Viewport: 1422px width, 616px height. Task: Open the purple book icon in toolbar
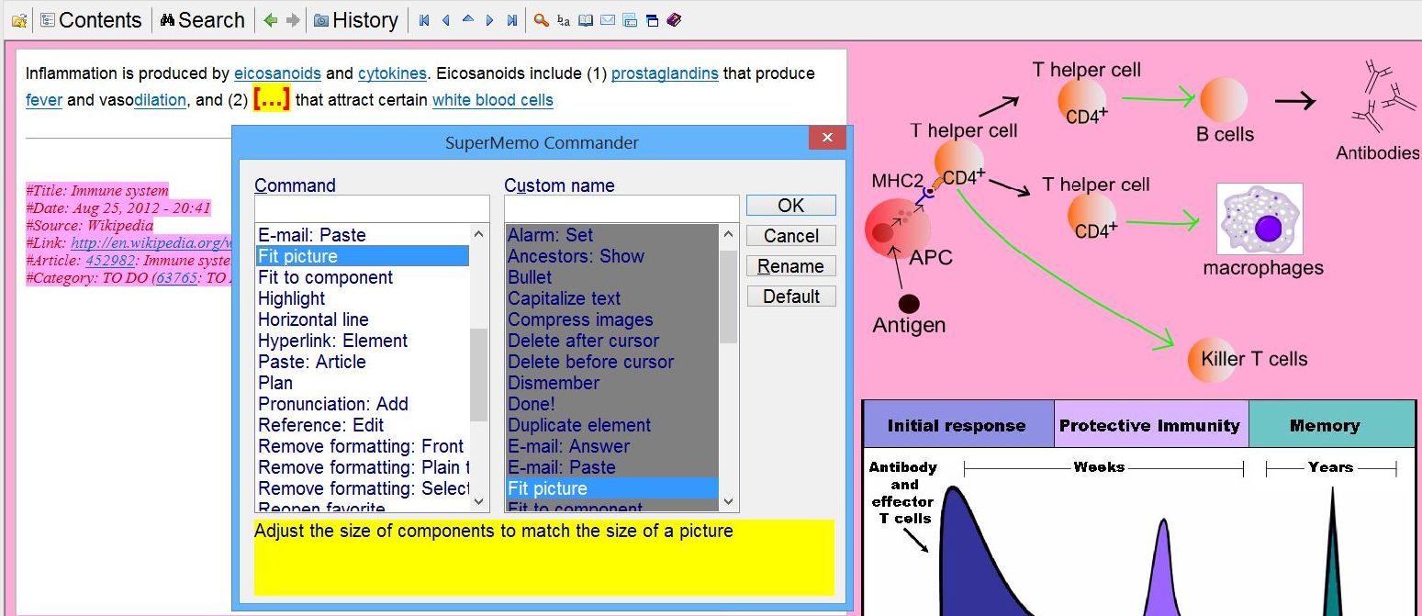click(674, 20)
